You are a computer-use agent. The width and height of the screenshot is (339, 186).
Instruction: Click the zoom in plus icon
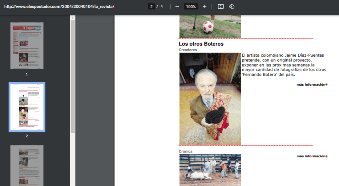click(204, 7)
